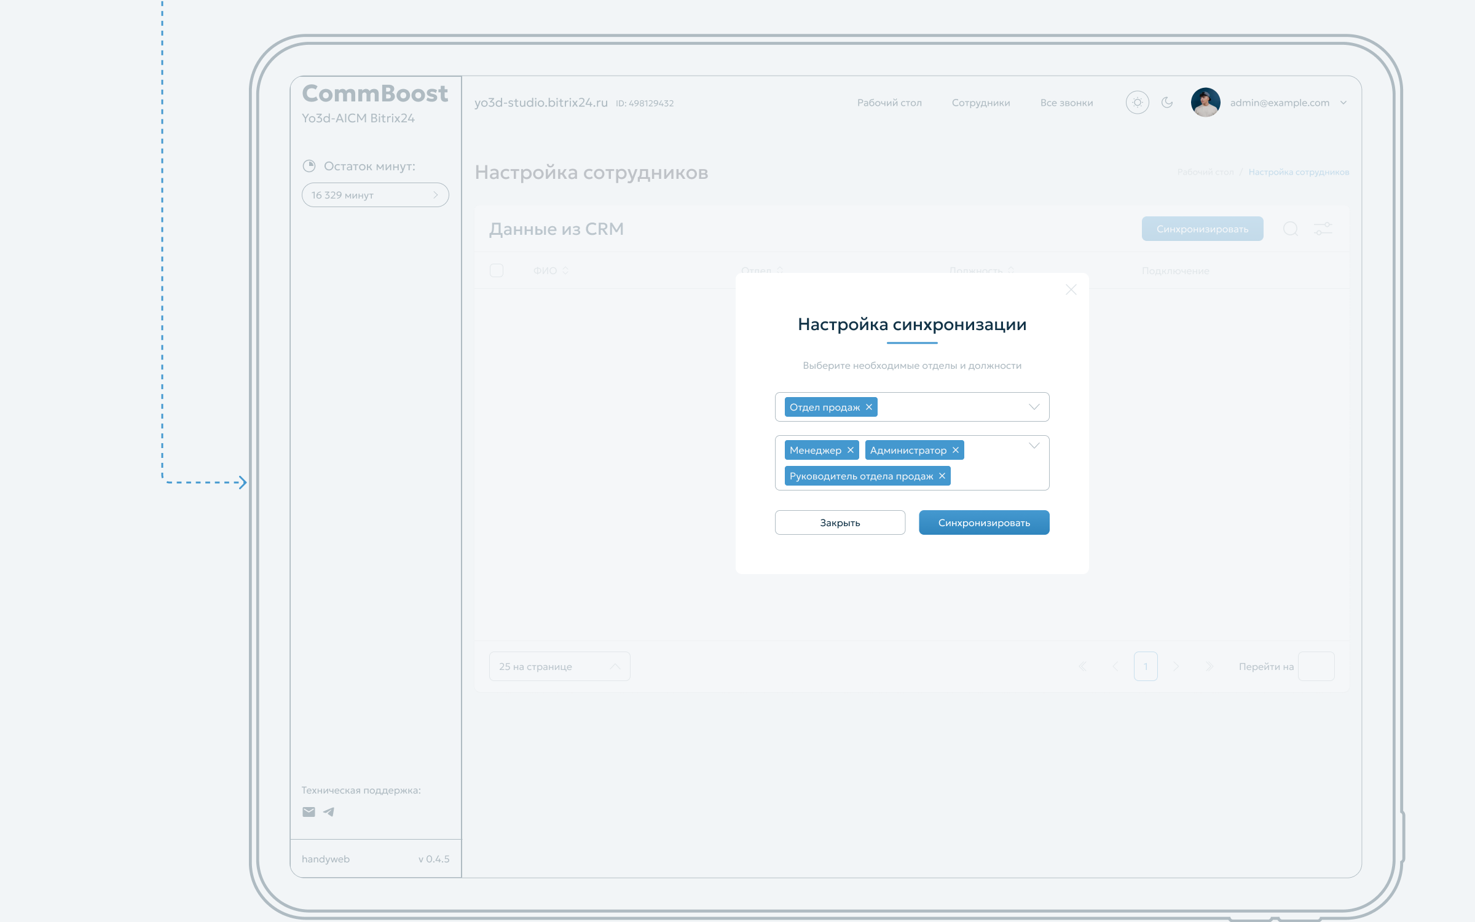Click the email support envelope icon
This screenshot has width=1475, height=922.
(x=309, y=811)
